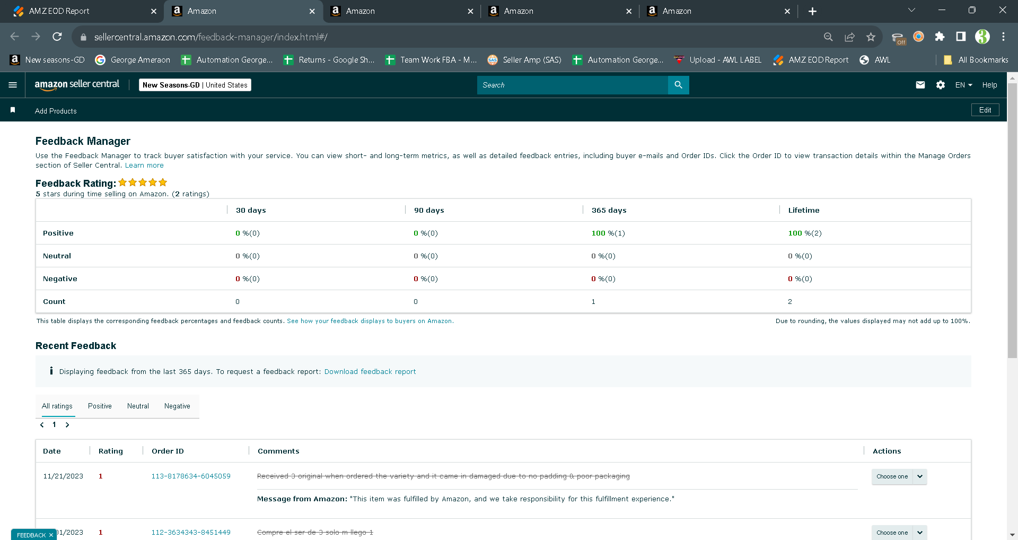Click the Lifetime Count value 2
This screenshot has width=1018, height=540.
[x=790, y=302]
